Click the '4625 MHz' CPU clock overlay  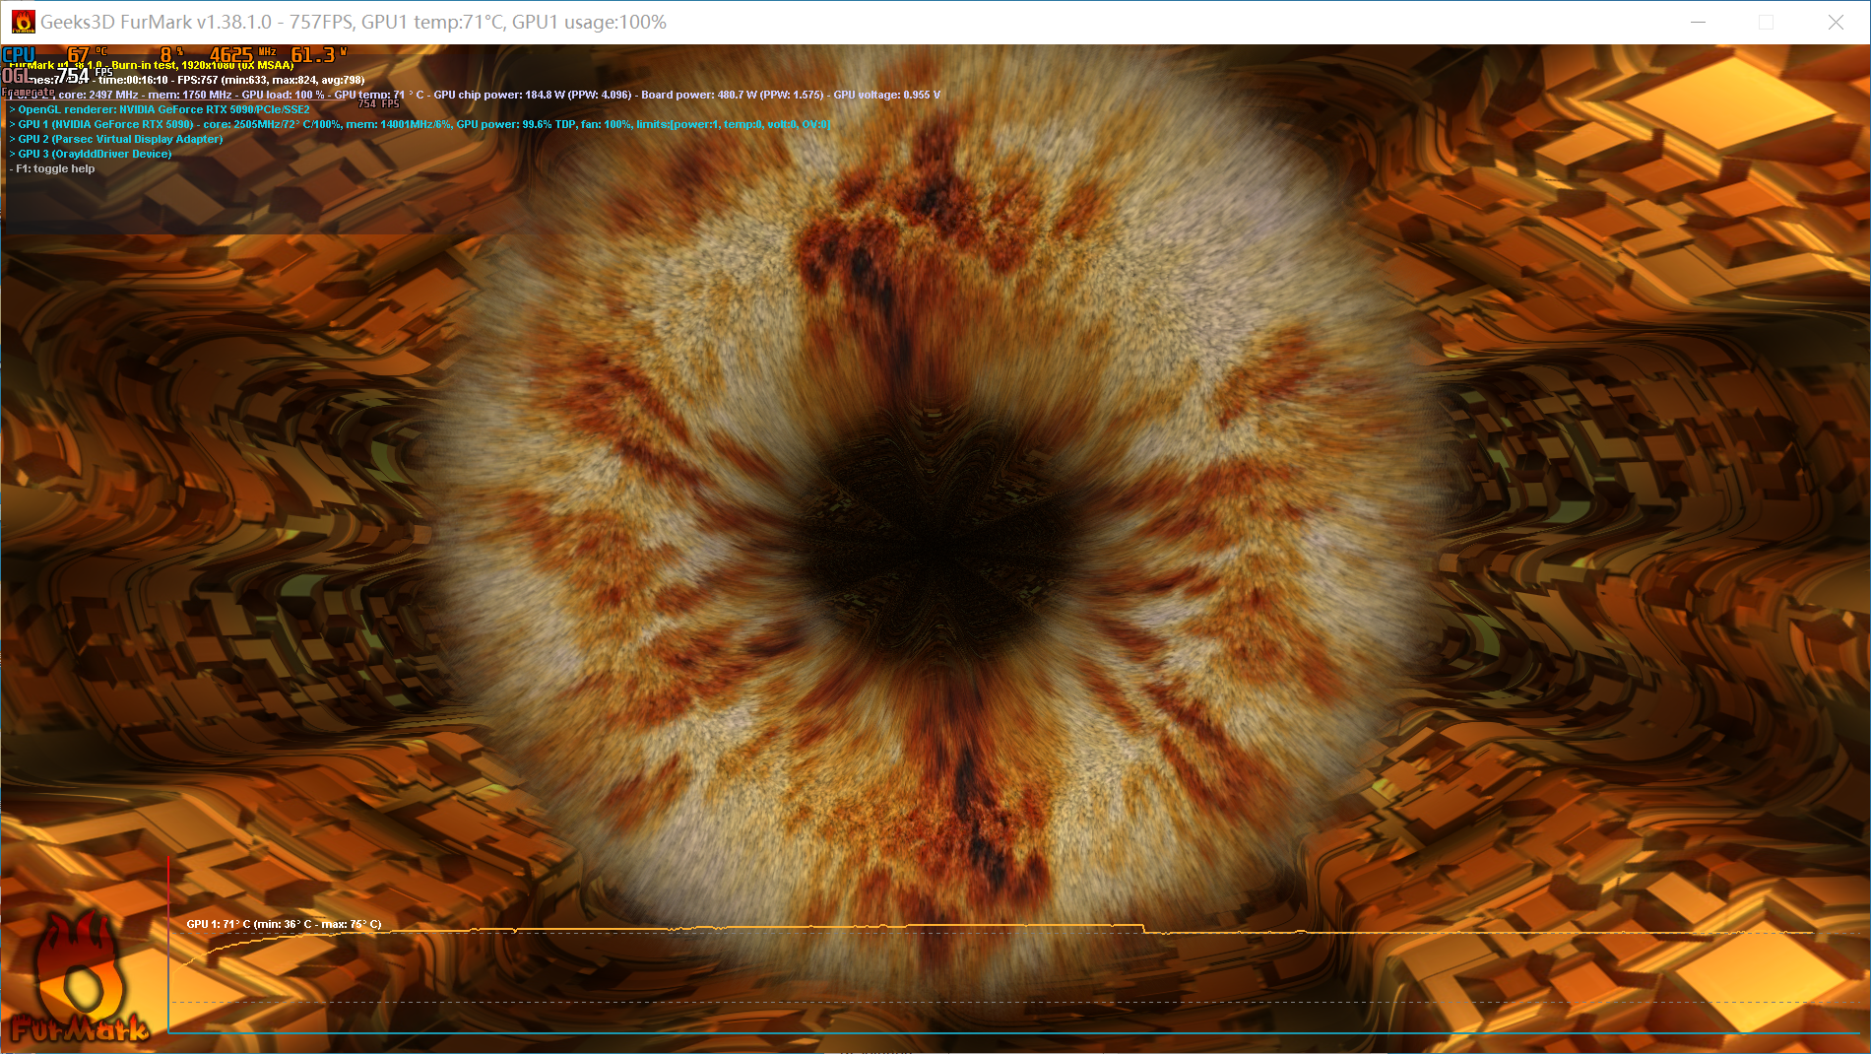point(242,55)
